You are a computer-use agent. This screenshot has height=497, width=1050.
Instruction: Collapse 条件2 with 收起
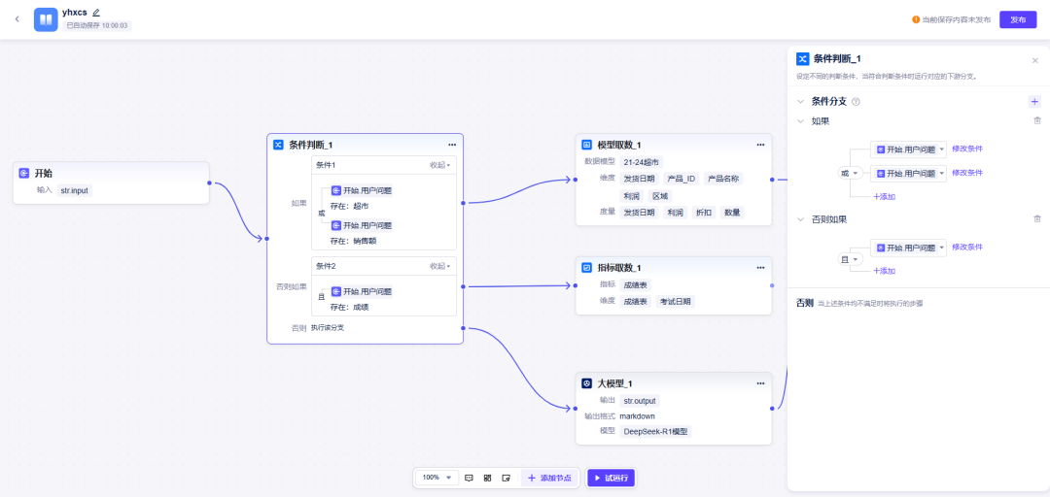click(440, 266)
